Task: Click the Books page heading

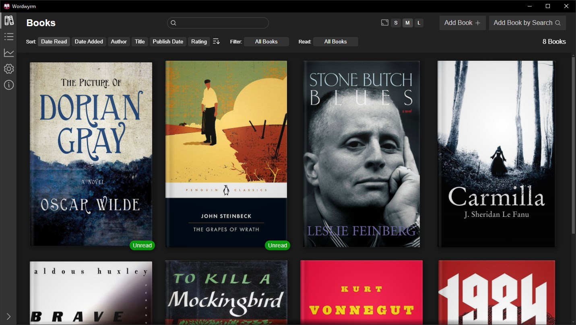Action: (41, 23)
